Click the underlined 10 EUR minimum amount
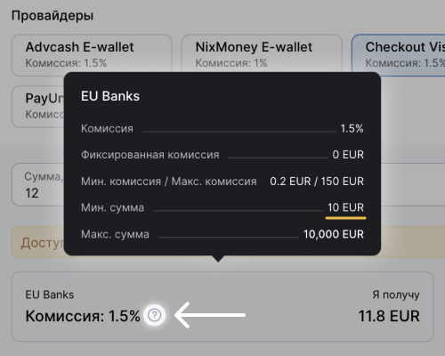 tap(345, 207)
